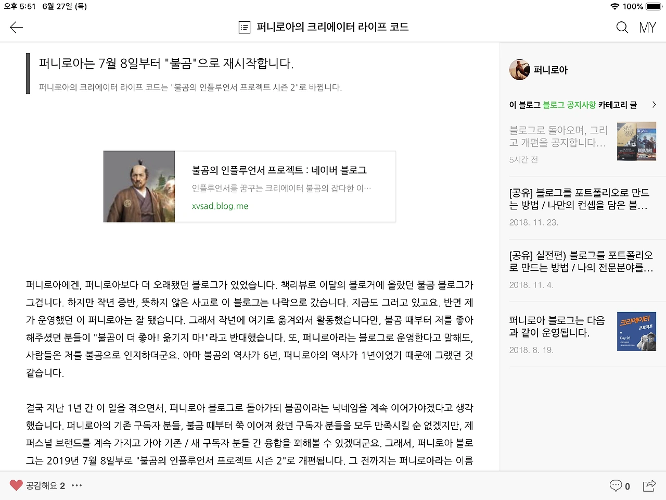Tap the 크리에이터 프로젝트 post thumbnail
666x500 pixels.
click(636, 331)
